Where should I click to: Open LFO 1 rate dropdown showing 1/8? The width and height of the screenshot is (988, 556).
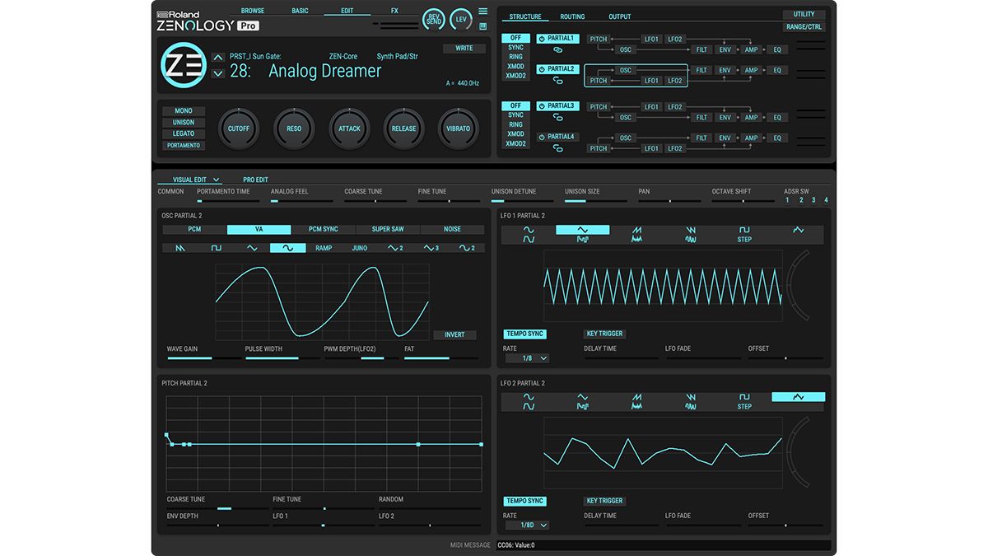click(x=527, y=358)
